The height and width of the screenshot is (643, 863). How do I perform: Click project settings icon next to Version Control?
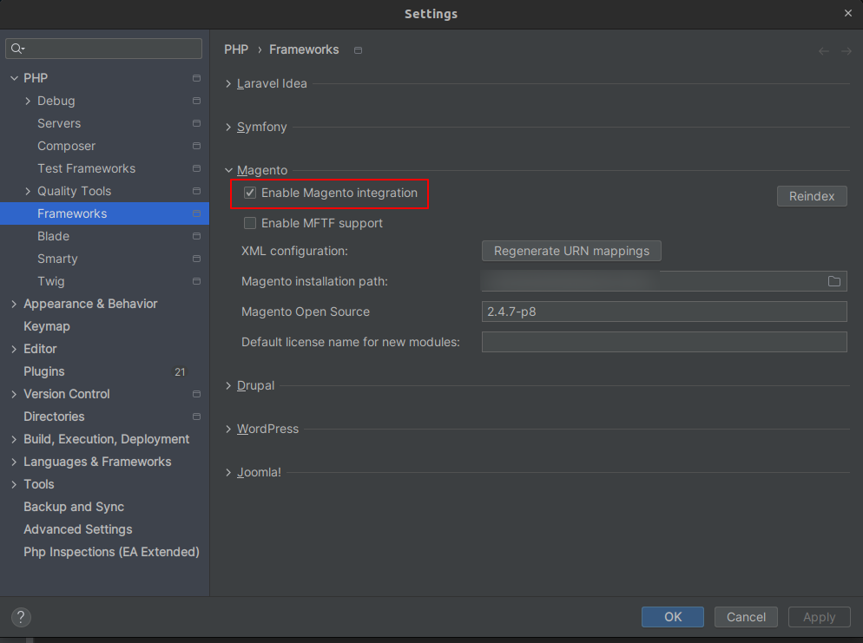[x=196, y=394]
